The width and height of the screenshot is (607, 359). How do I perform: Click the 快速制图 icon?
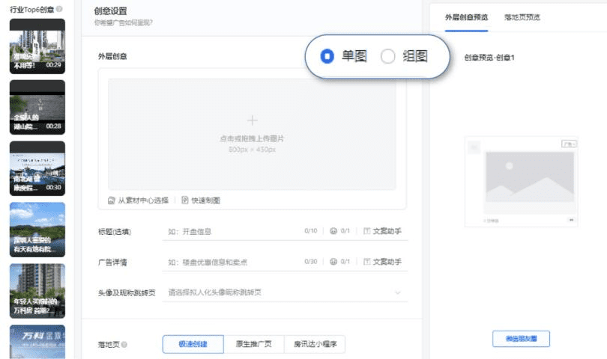[x=185, y=200]
